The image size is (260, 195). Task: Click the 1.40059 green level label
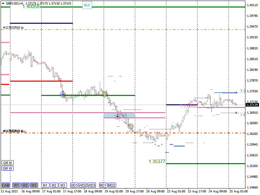(x=31, y=6)
